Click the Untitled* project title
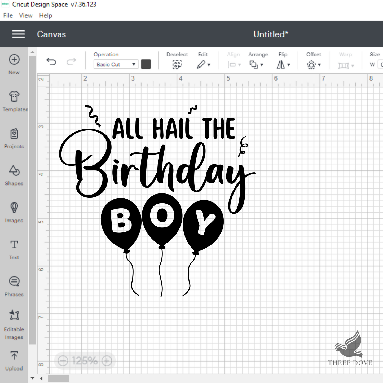Image resolution: width=383 pixels, height=383 pixels. point(271,34)
